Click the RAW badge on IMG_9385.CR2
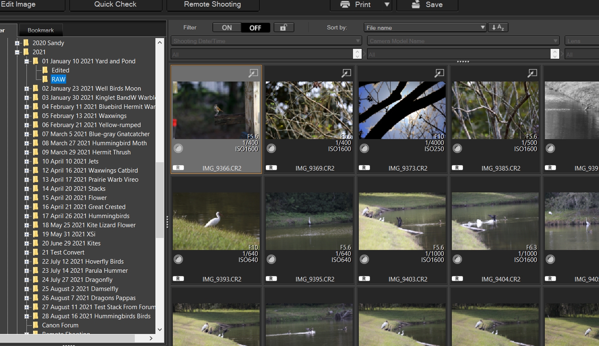Viewport: 599px width, 346px height. point(457,168)
